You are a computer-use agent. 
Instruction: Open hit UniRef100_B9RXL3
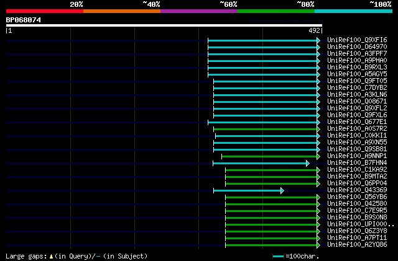[x=357, y=68]
